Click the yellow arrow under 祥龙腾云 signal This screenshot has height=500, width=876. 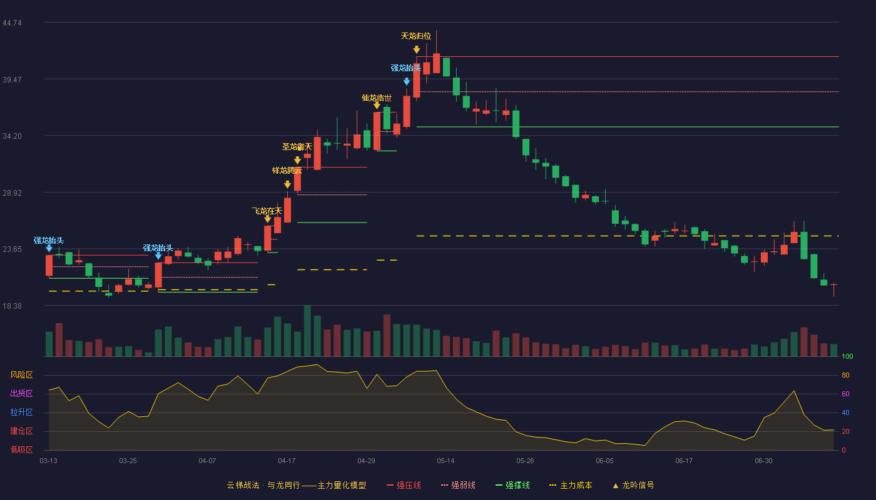pyautogui.click(x=287, y=184)
